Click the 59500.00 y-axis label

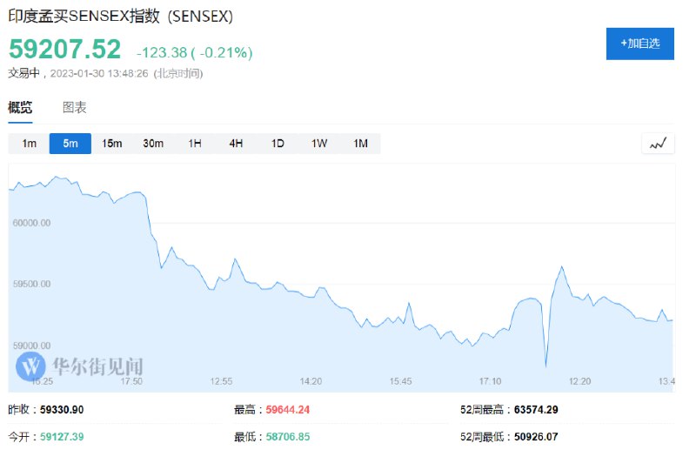point(31,284)
